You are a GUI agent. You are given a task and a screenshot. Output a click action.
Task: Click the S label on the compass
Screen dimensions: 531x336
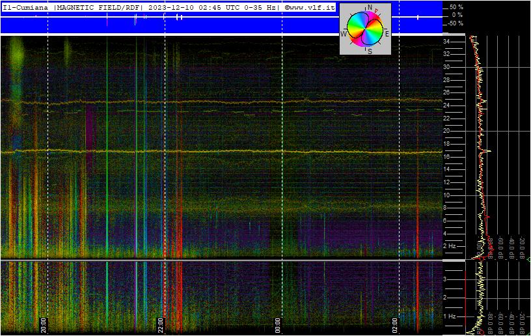coord(370,51)
